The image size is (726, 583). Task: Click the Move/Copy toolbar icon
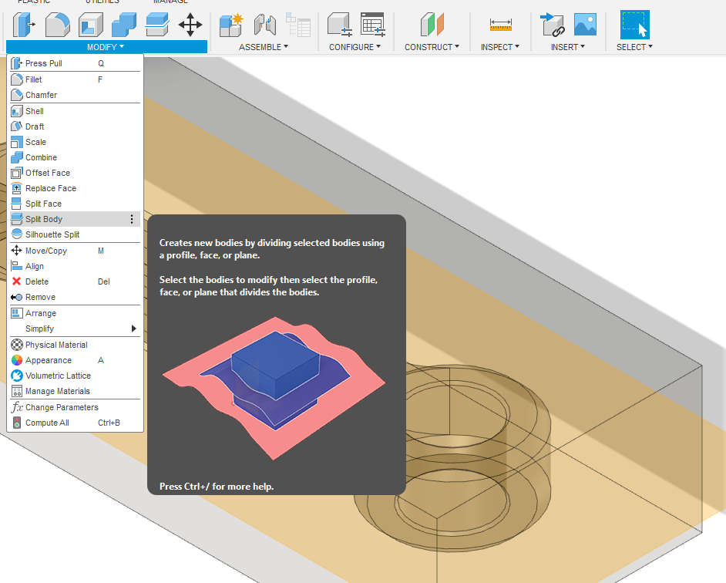pos(190,25)
